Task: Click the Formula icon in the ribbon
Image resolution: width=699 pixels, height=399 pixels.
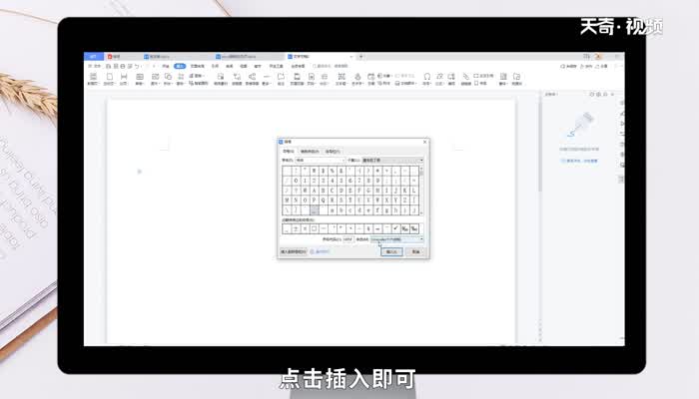Action: (439, 78)
